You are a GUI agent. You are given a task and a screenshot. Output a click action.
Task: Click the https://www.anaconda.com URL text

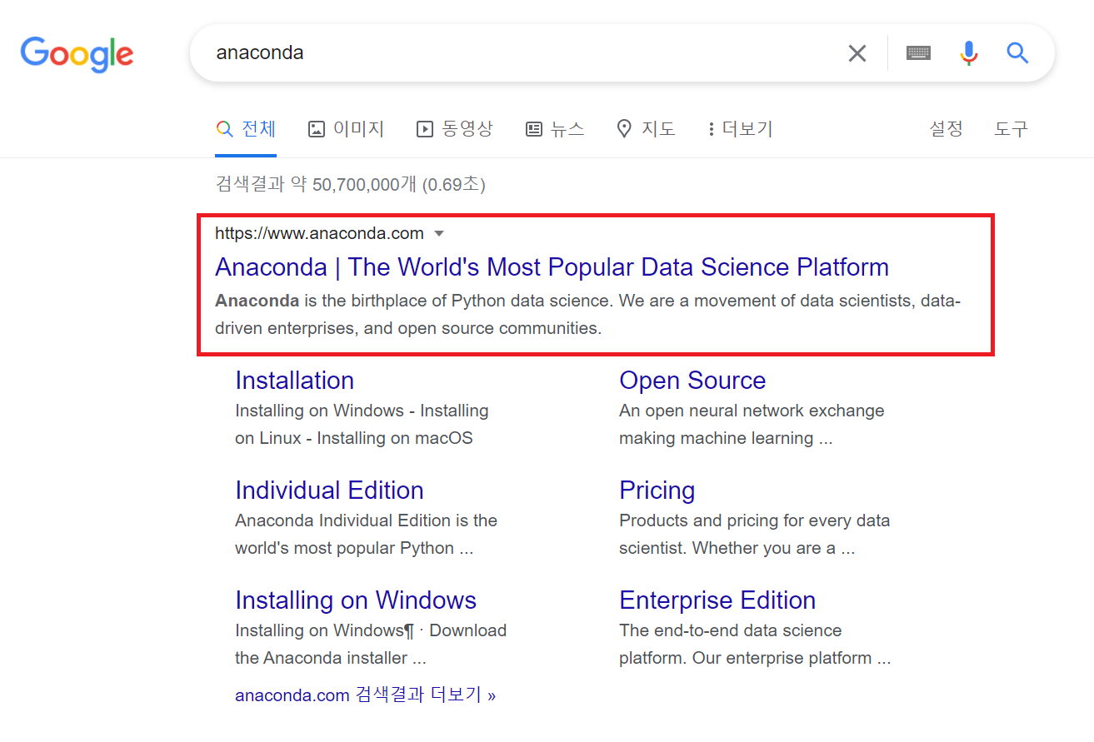(319, 234)
